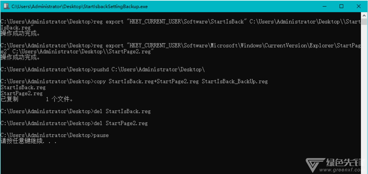Click the 已复制 1 个文件 output line
The height and width of the screenshot is (174, 368).
(x=37, y=99)
